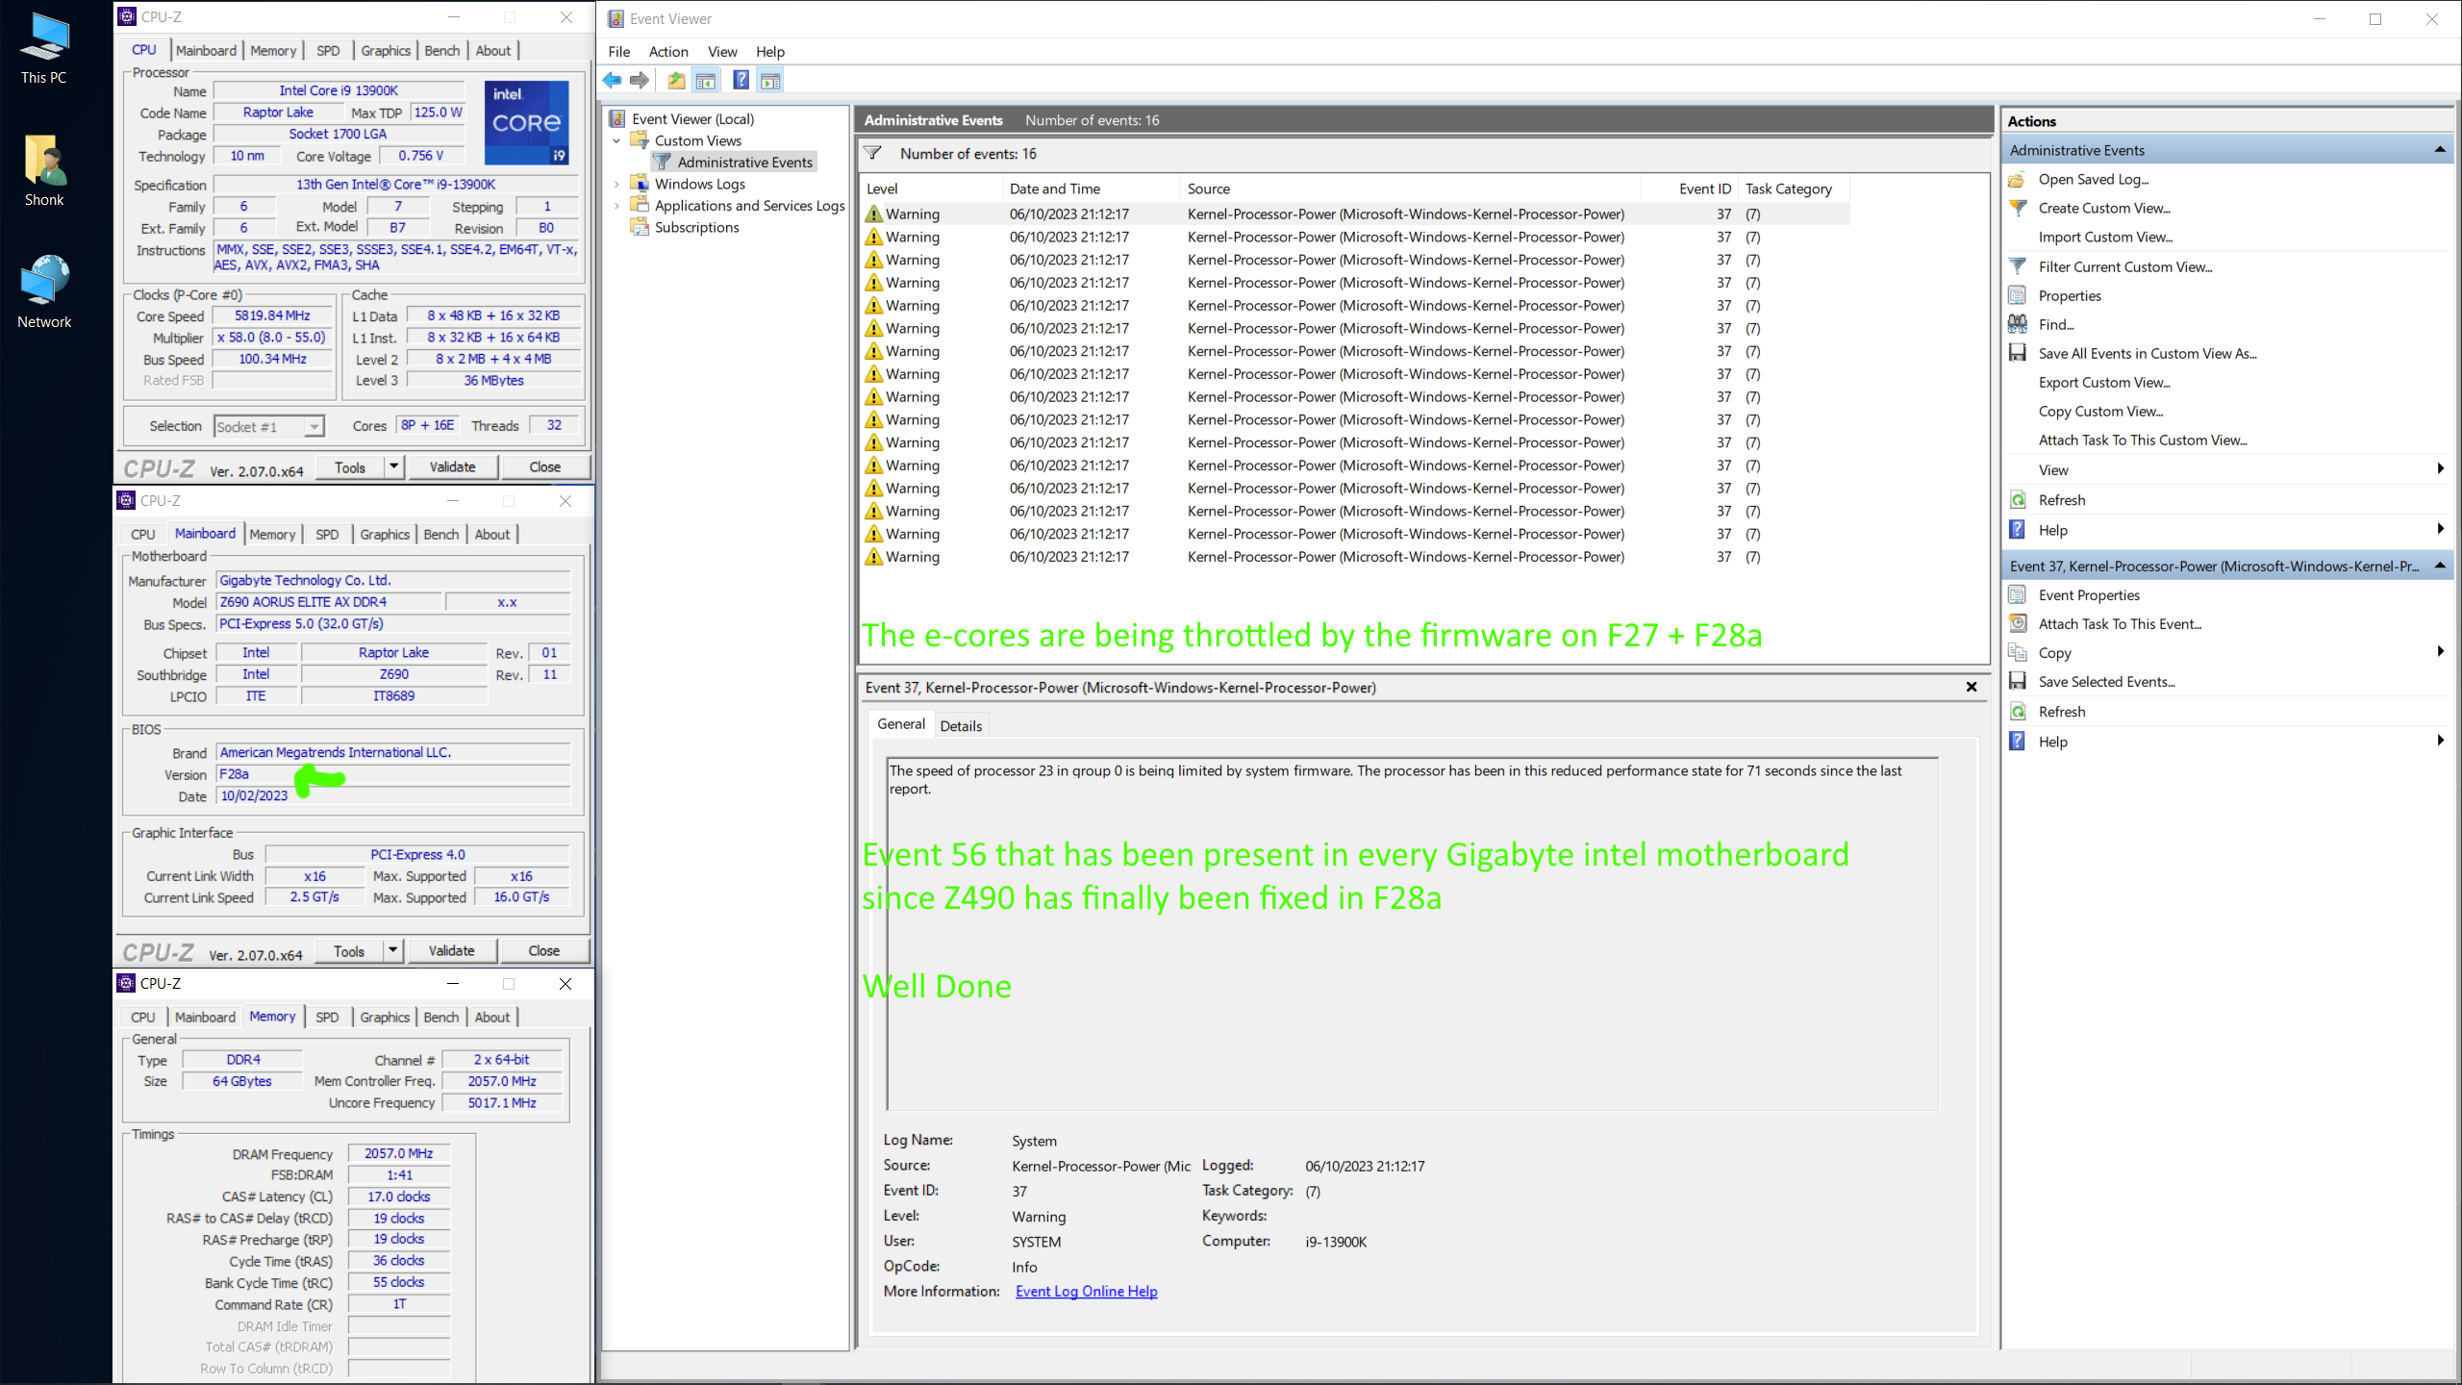Collapse the Event 37 actions section
This screenshot has width=2462, height=1385.
click(2440, 566)
